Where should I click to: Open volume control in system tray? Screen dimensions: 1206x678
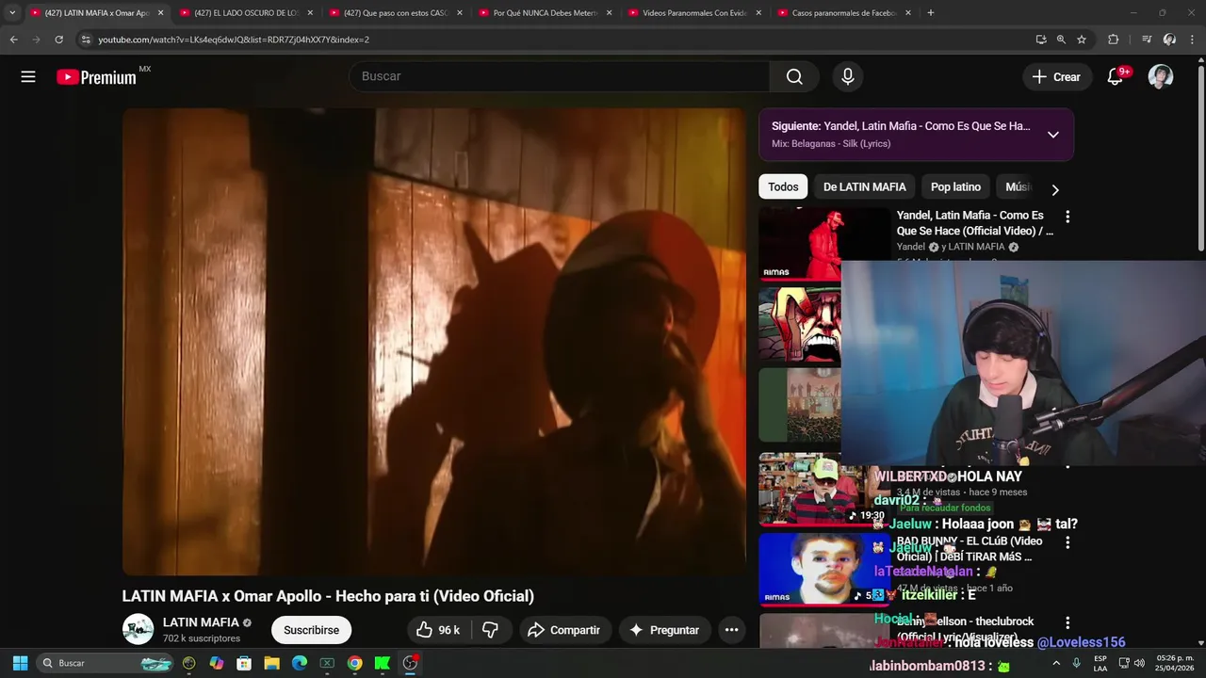click(1139, 663)
